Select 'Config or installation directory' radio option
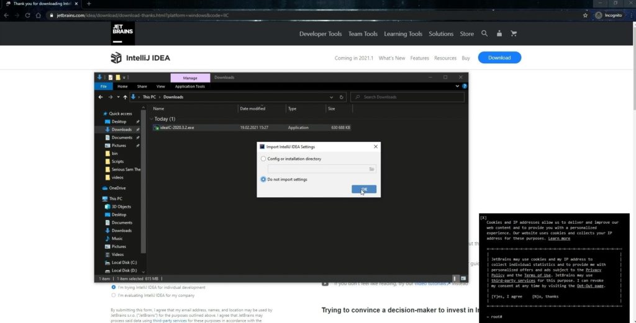Screen dimensions: 636x323 [x=263, y=159]
